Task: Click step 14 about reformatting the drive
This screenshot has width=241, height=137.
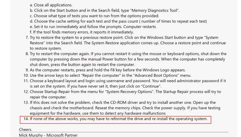Action: click(116, 119)
